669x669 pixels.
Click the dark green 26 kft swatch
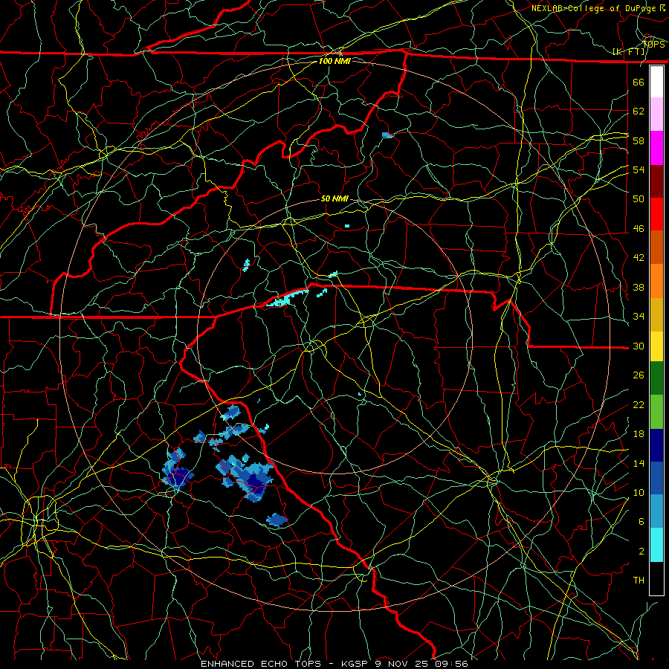click(656, 378)
